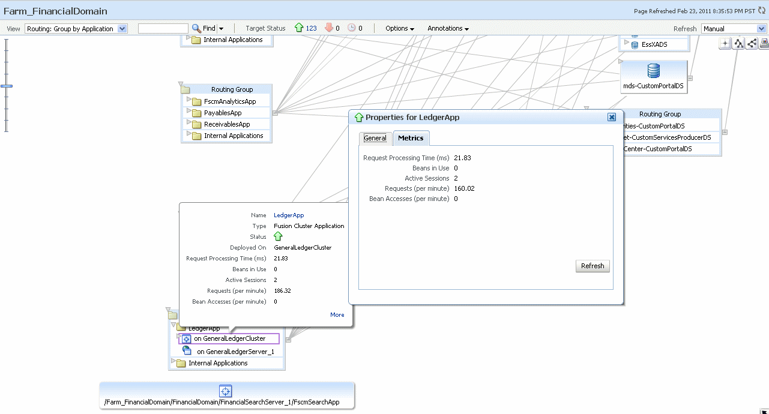Click the ReceivablesApp folder icon
The width and height of the screenshot is (769, 414).
click(196, 124)
